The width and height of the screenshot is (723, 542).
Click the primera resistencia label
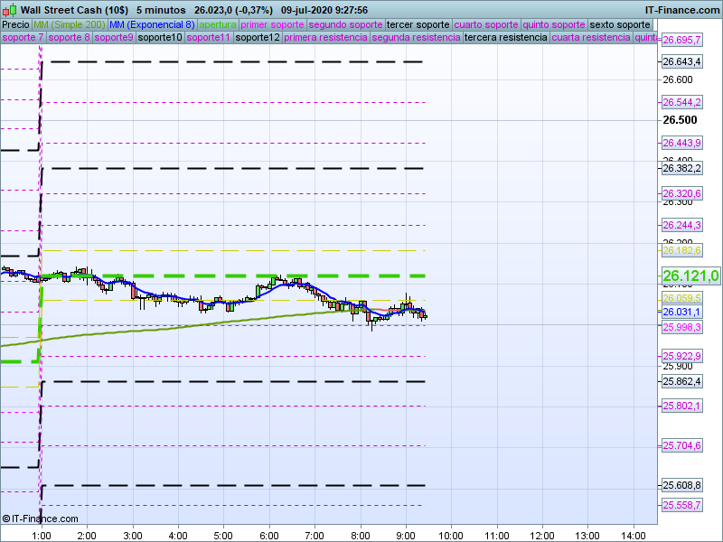point(325,38)
